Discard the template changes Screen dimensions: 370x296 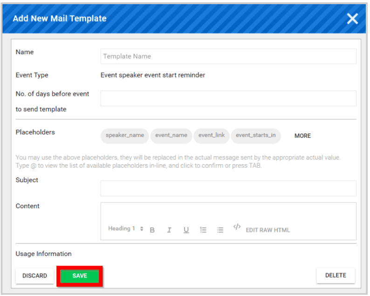(x=34, y=276)
